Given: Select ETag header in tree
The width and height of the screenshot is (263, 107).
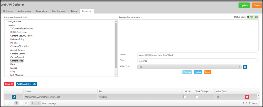Looking at the screenshot, I should point(12,71).
